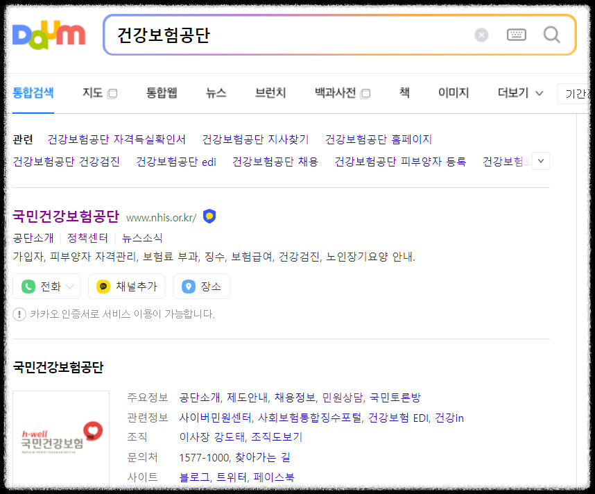The height and width of the screenshot is (494, 595).
Task: Click the 카카오 인증서 notice text
Action: pyautogui.click(x=122, y=314)
